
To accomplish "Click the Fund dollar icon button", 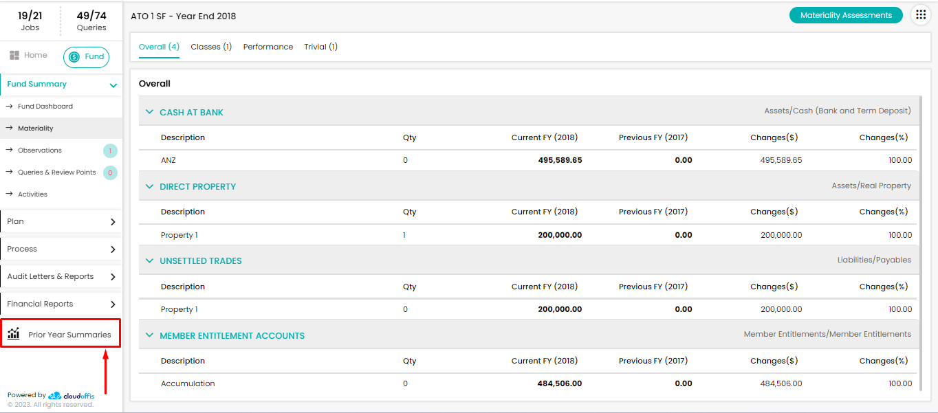I will [74, 57].
